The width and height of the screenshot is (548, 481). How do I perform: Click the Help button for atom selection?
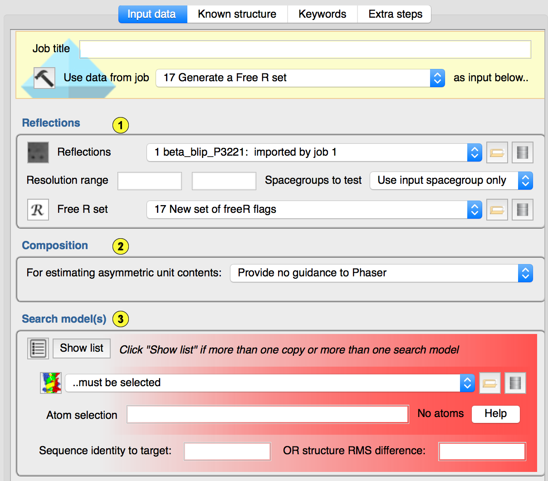coord(495,414)
